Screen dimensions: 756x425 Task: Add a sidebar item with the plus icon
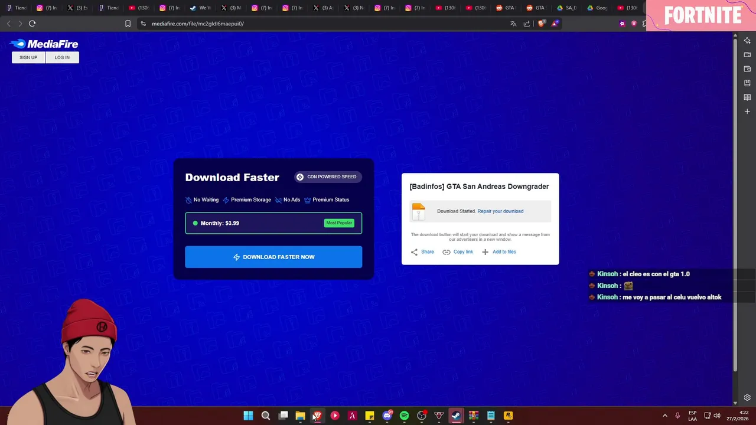747,112
